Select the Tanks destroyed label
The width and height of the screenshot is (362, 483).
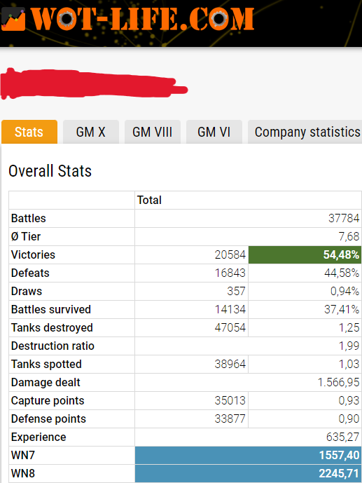[x=52, y=327]
